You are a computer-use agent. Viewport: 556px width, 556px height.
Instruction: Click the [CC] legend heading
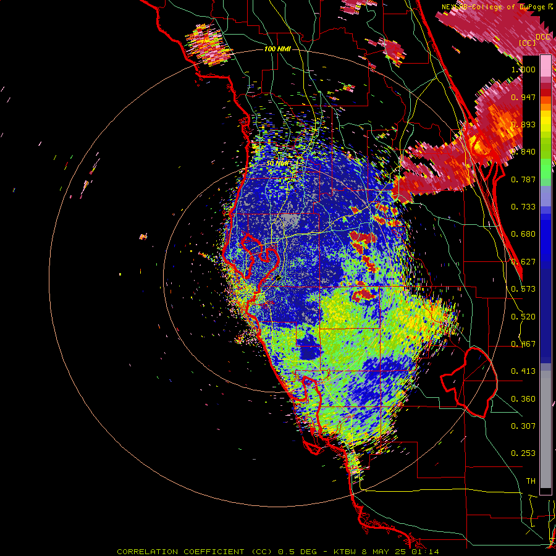coord(528,43)
